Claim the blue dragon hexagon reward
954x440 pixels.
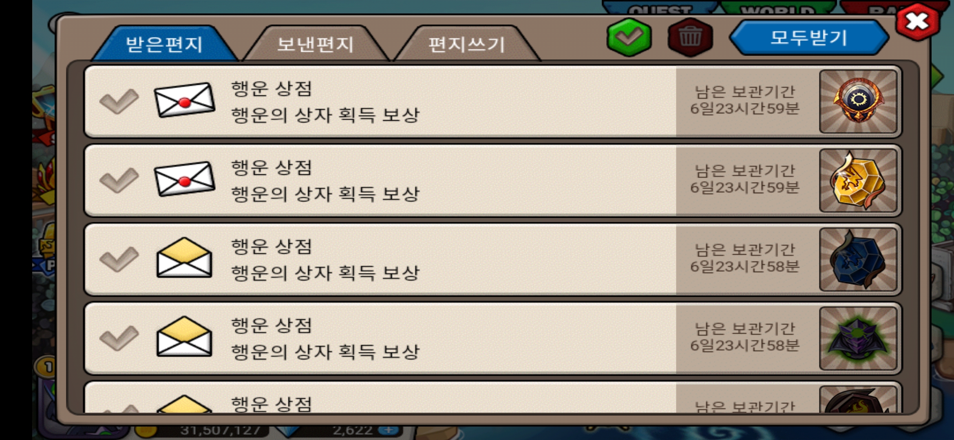858,259
